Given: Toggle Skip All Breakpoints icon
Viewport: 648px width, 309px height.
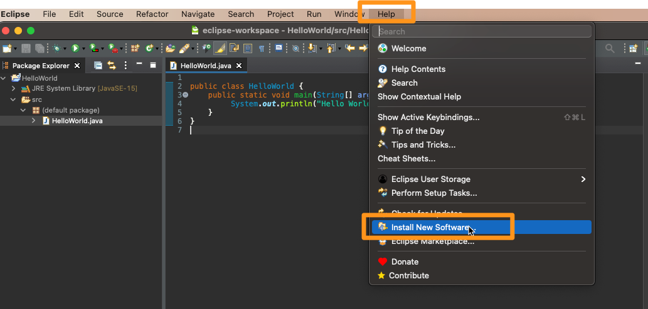Looking at the screenshot, I should pos(295,49).
